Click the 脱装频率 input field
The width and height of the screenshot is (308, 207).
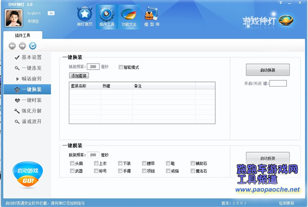tap(93, 155)
